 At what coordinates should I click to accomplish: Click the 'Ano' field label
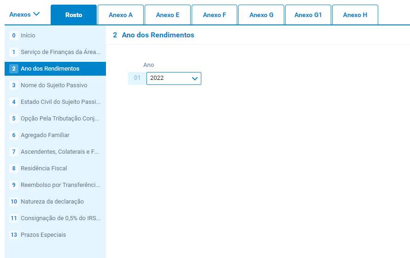pos(148,65)
